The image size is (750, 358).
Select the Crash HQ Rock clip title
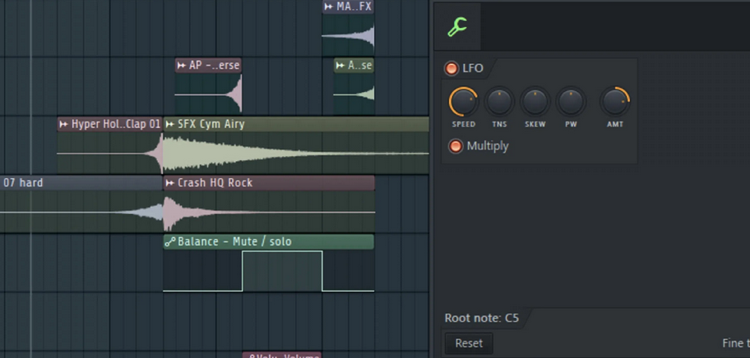coord(215,183)
